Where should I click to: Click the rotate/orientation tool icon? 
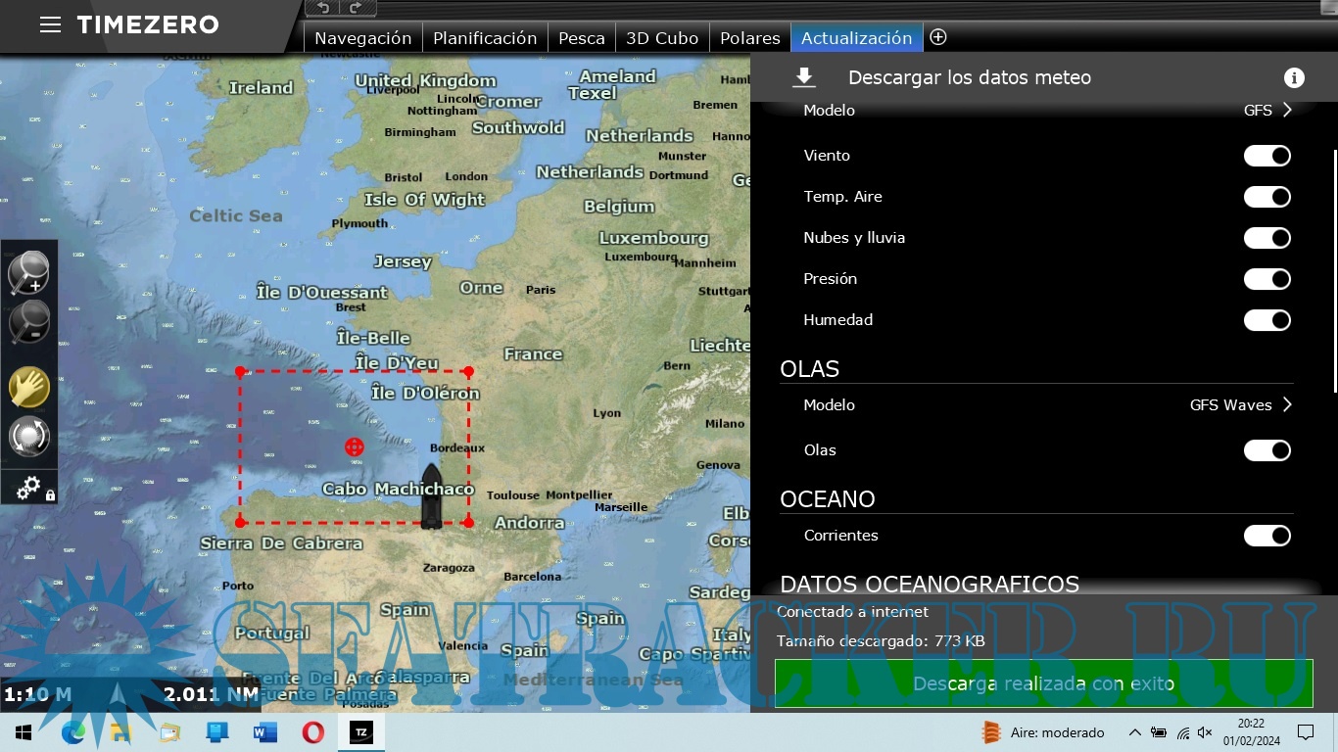28,437
